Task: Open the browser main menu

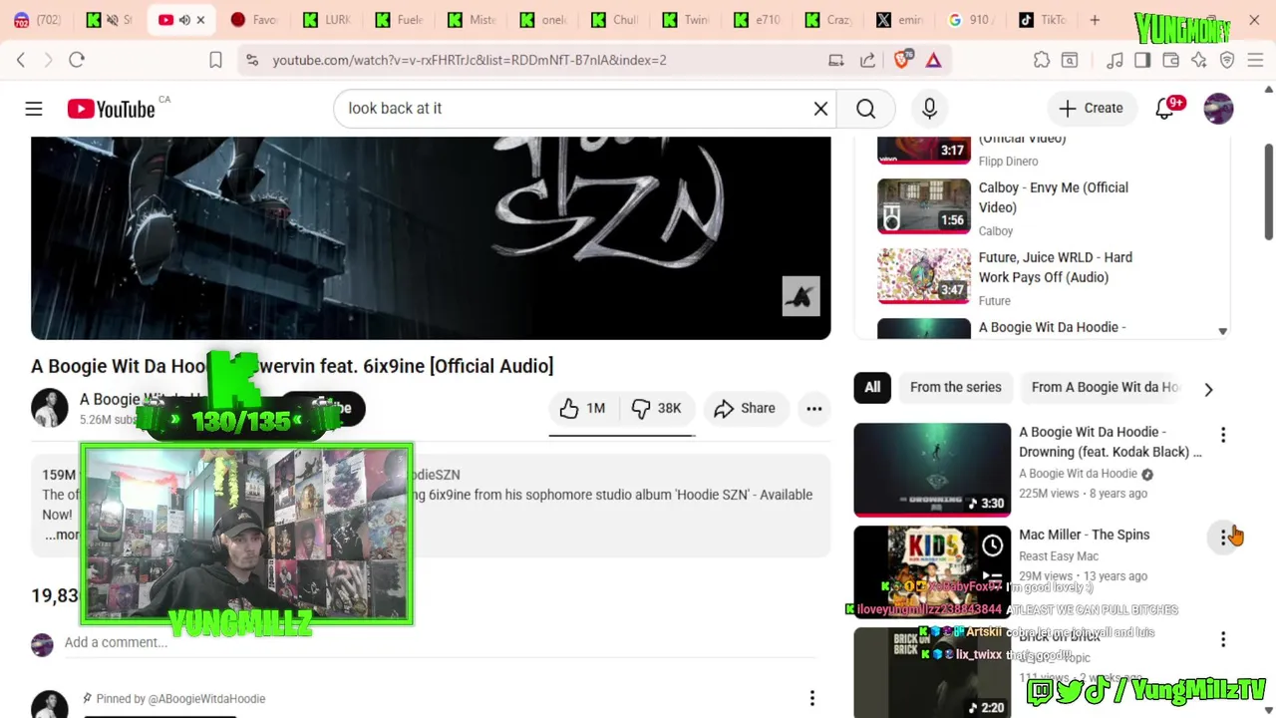Action: click(x=1255, y=60)
